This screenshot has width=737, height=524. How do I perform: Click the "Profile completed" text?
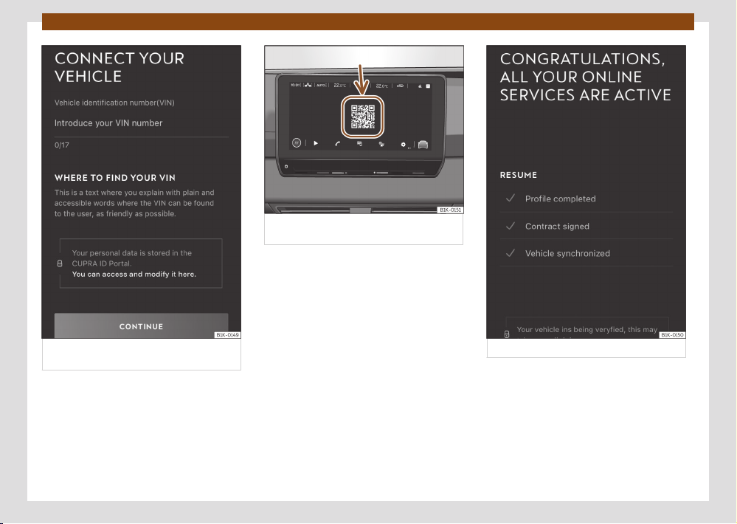[x=560, y=199]
